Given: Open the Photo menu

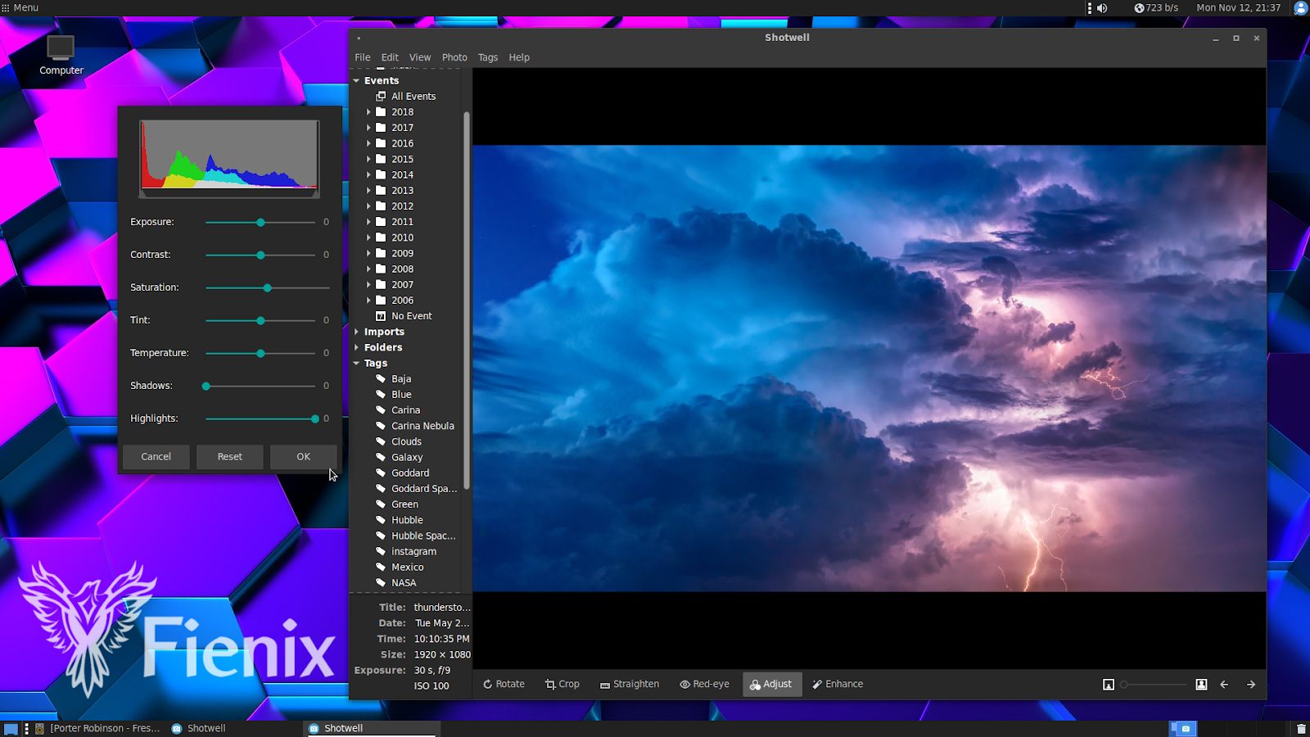Looking at the screenshot, I should (454, 57).
